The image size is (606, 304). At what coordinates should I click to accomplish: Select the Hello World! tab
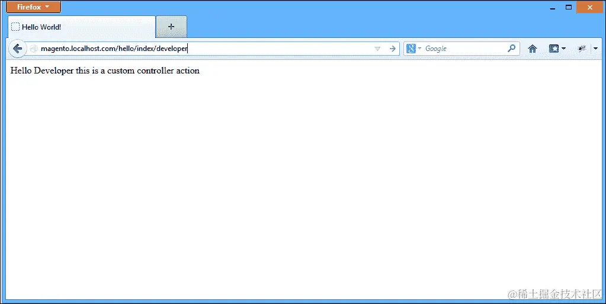[x=82, y=27]
